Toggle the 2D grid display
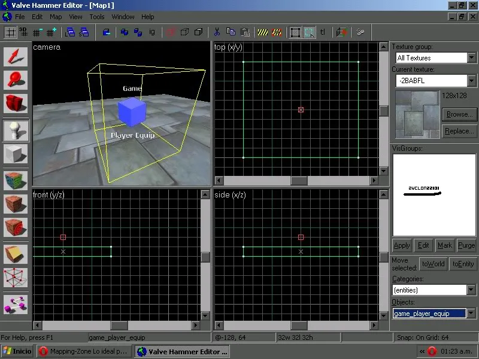The width and height of the screenshot is (479, 359). (10, 32)
